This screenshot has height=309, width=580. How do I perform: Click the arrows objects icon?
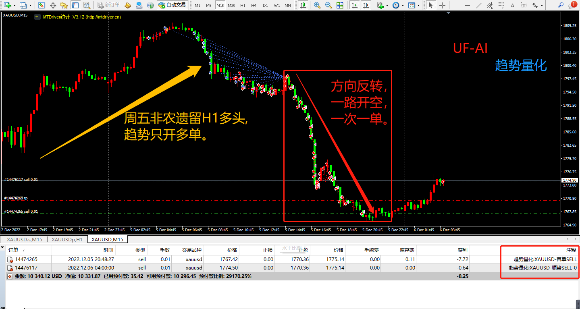[x=534, y=5]
